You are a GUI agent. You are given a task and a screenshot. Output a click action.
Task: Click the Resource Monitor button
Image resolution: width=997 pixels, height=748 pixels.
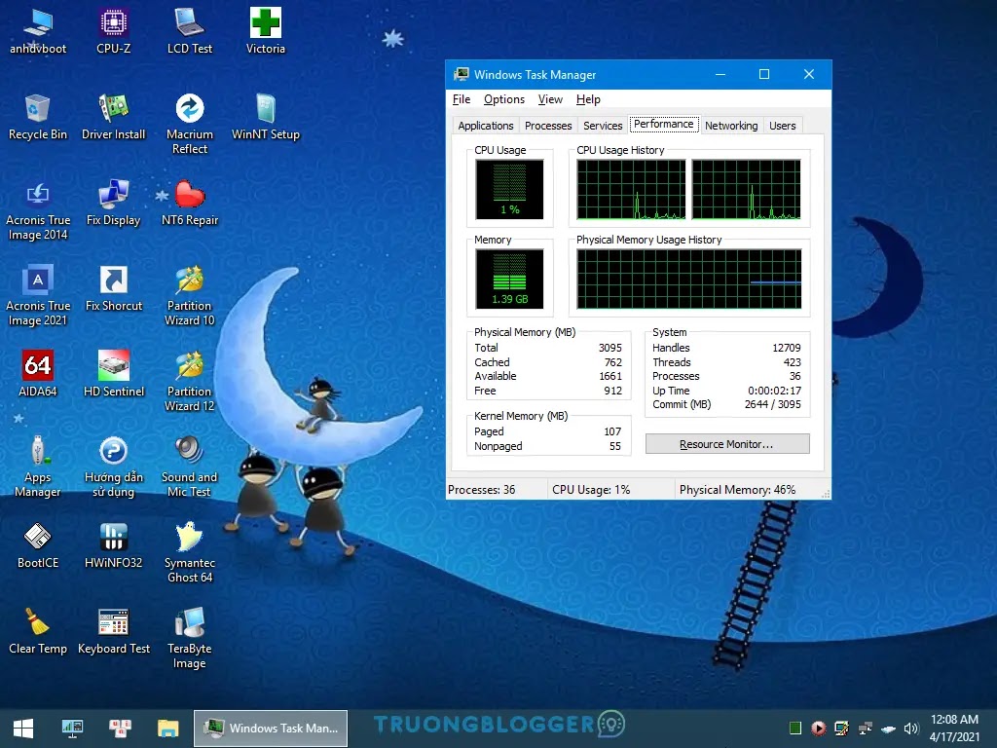pos(727,444)
